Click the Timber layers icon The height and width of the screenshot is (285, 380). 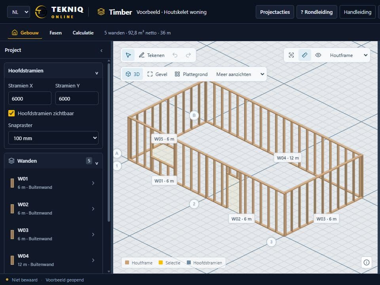coord(101,12)
